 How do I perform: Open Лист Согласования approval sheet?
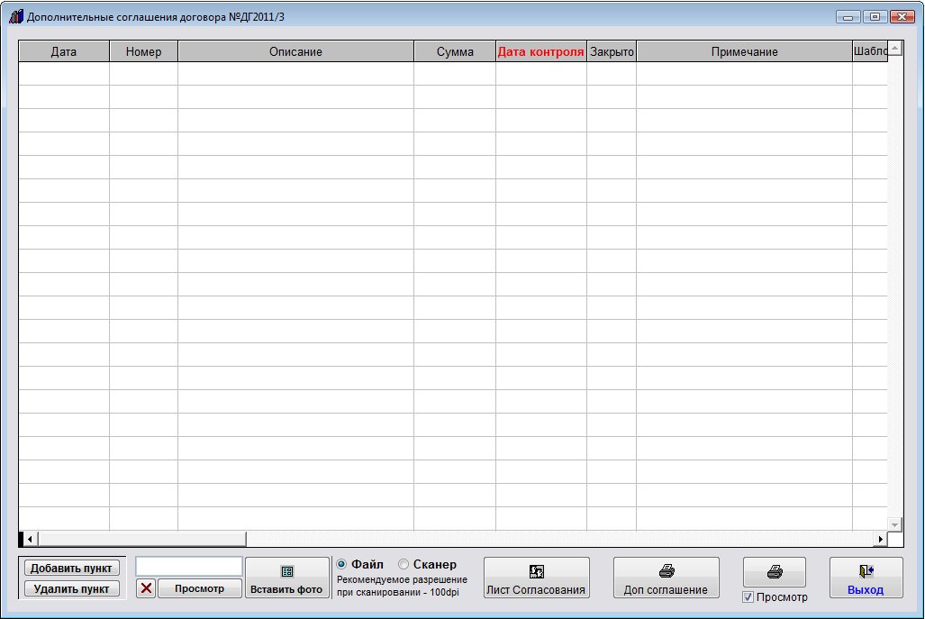pyautogui.click(x=536, y=578)
